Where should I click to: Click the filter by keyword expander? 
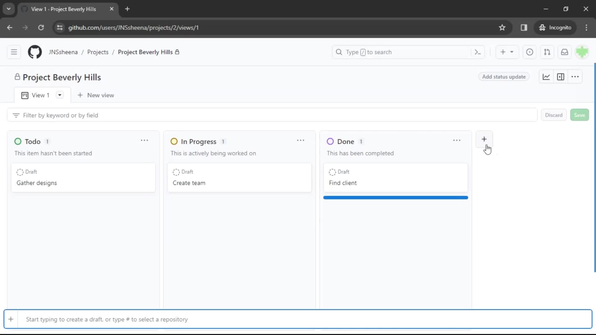pos(16,115)
